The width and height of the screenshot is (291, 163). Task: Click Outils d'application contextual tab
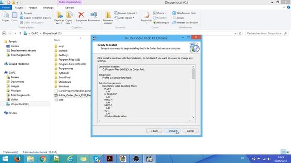tap(70, 2)
